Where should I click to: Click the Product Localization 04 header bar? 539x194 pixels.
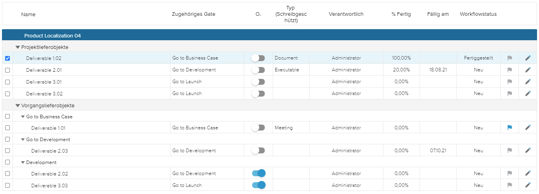point(52,36)
